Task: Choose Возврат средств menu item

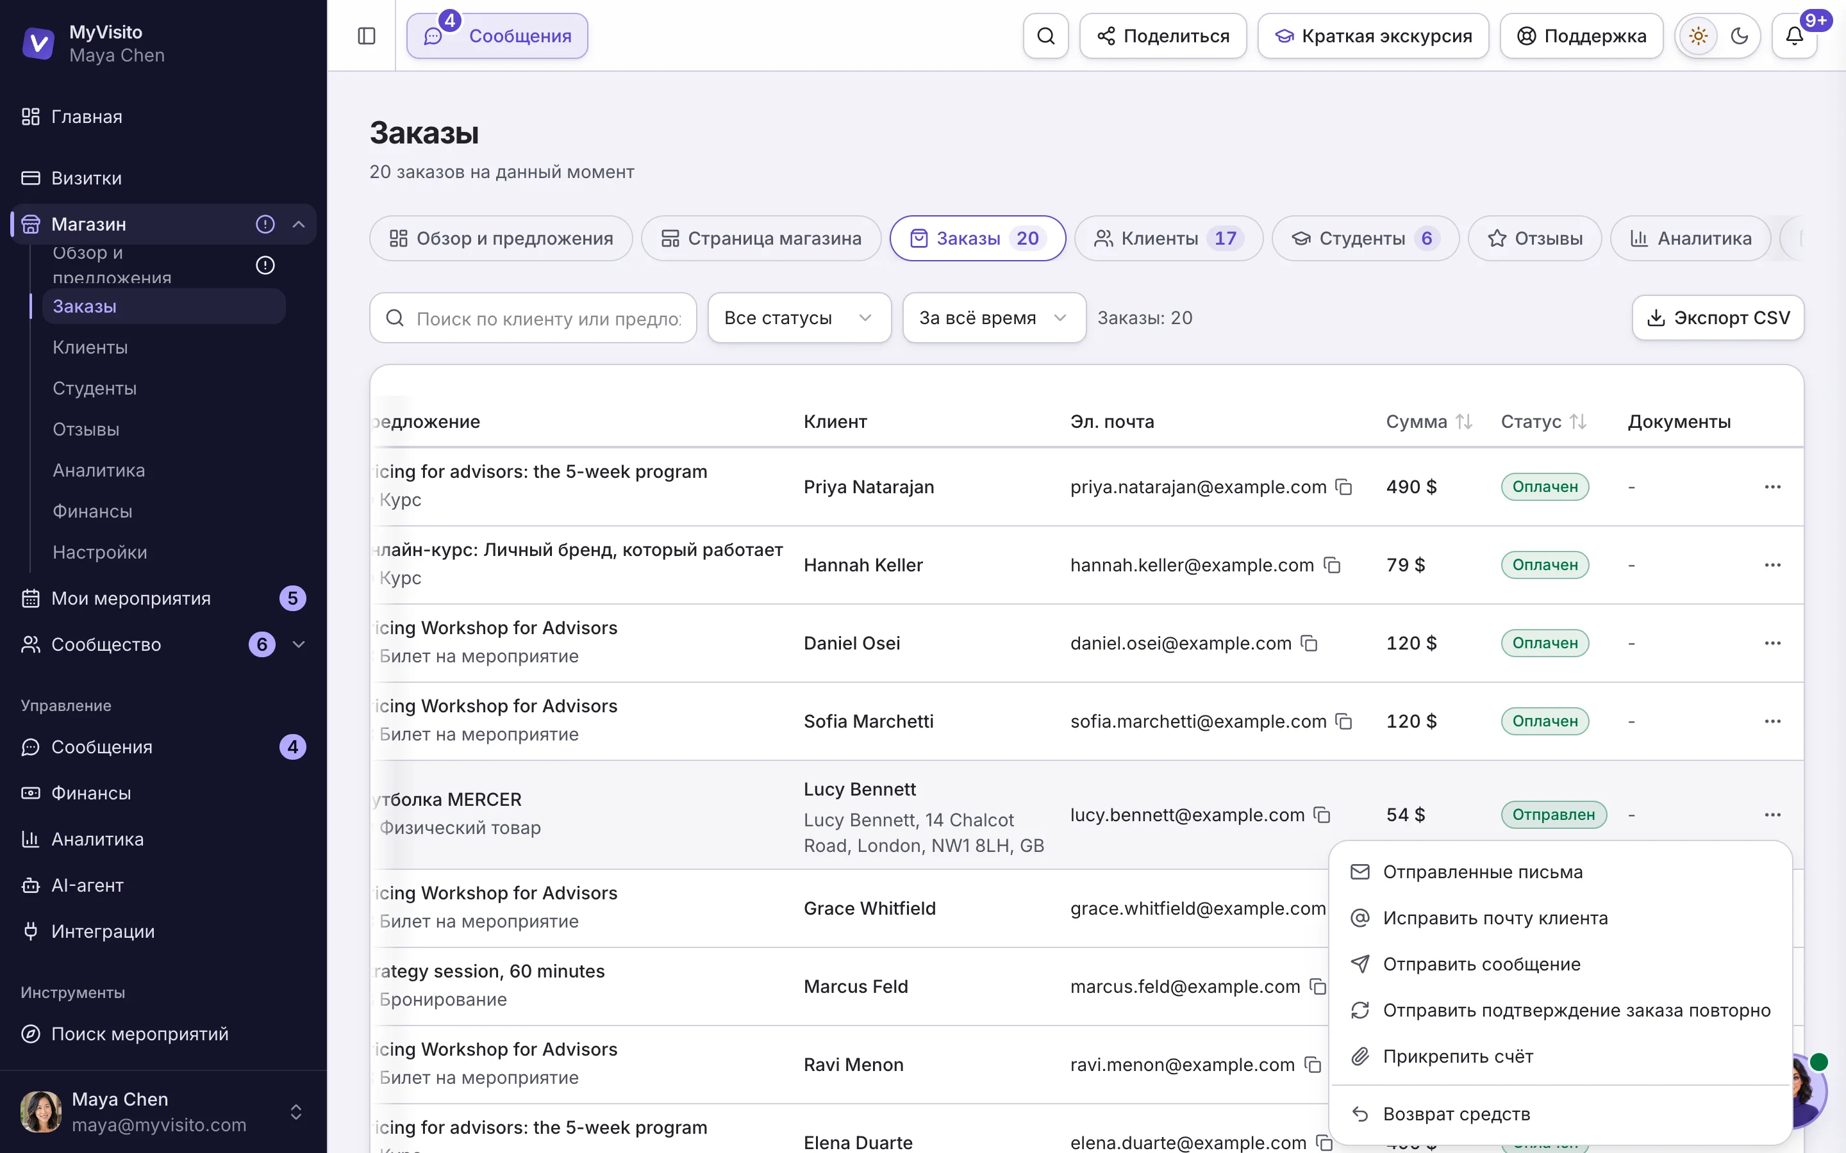Action: [1560, 1114]
